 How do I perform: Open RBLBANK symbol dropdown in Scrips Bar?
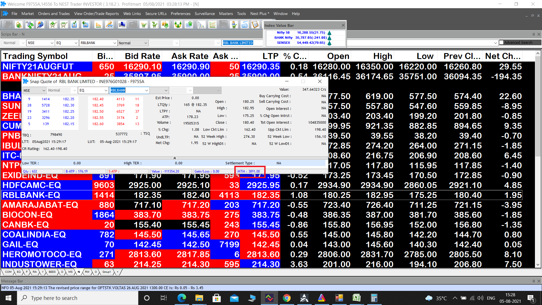tap(115, 43)
